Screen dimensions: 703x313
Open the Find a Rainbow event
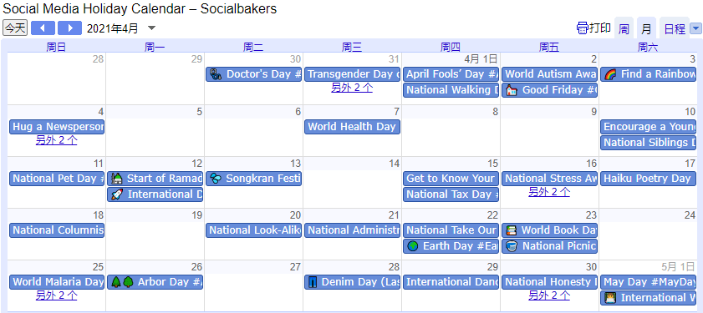point(649,74)
